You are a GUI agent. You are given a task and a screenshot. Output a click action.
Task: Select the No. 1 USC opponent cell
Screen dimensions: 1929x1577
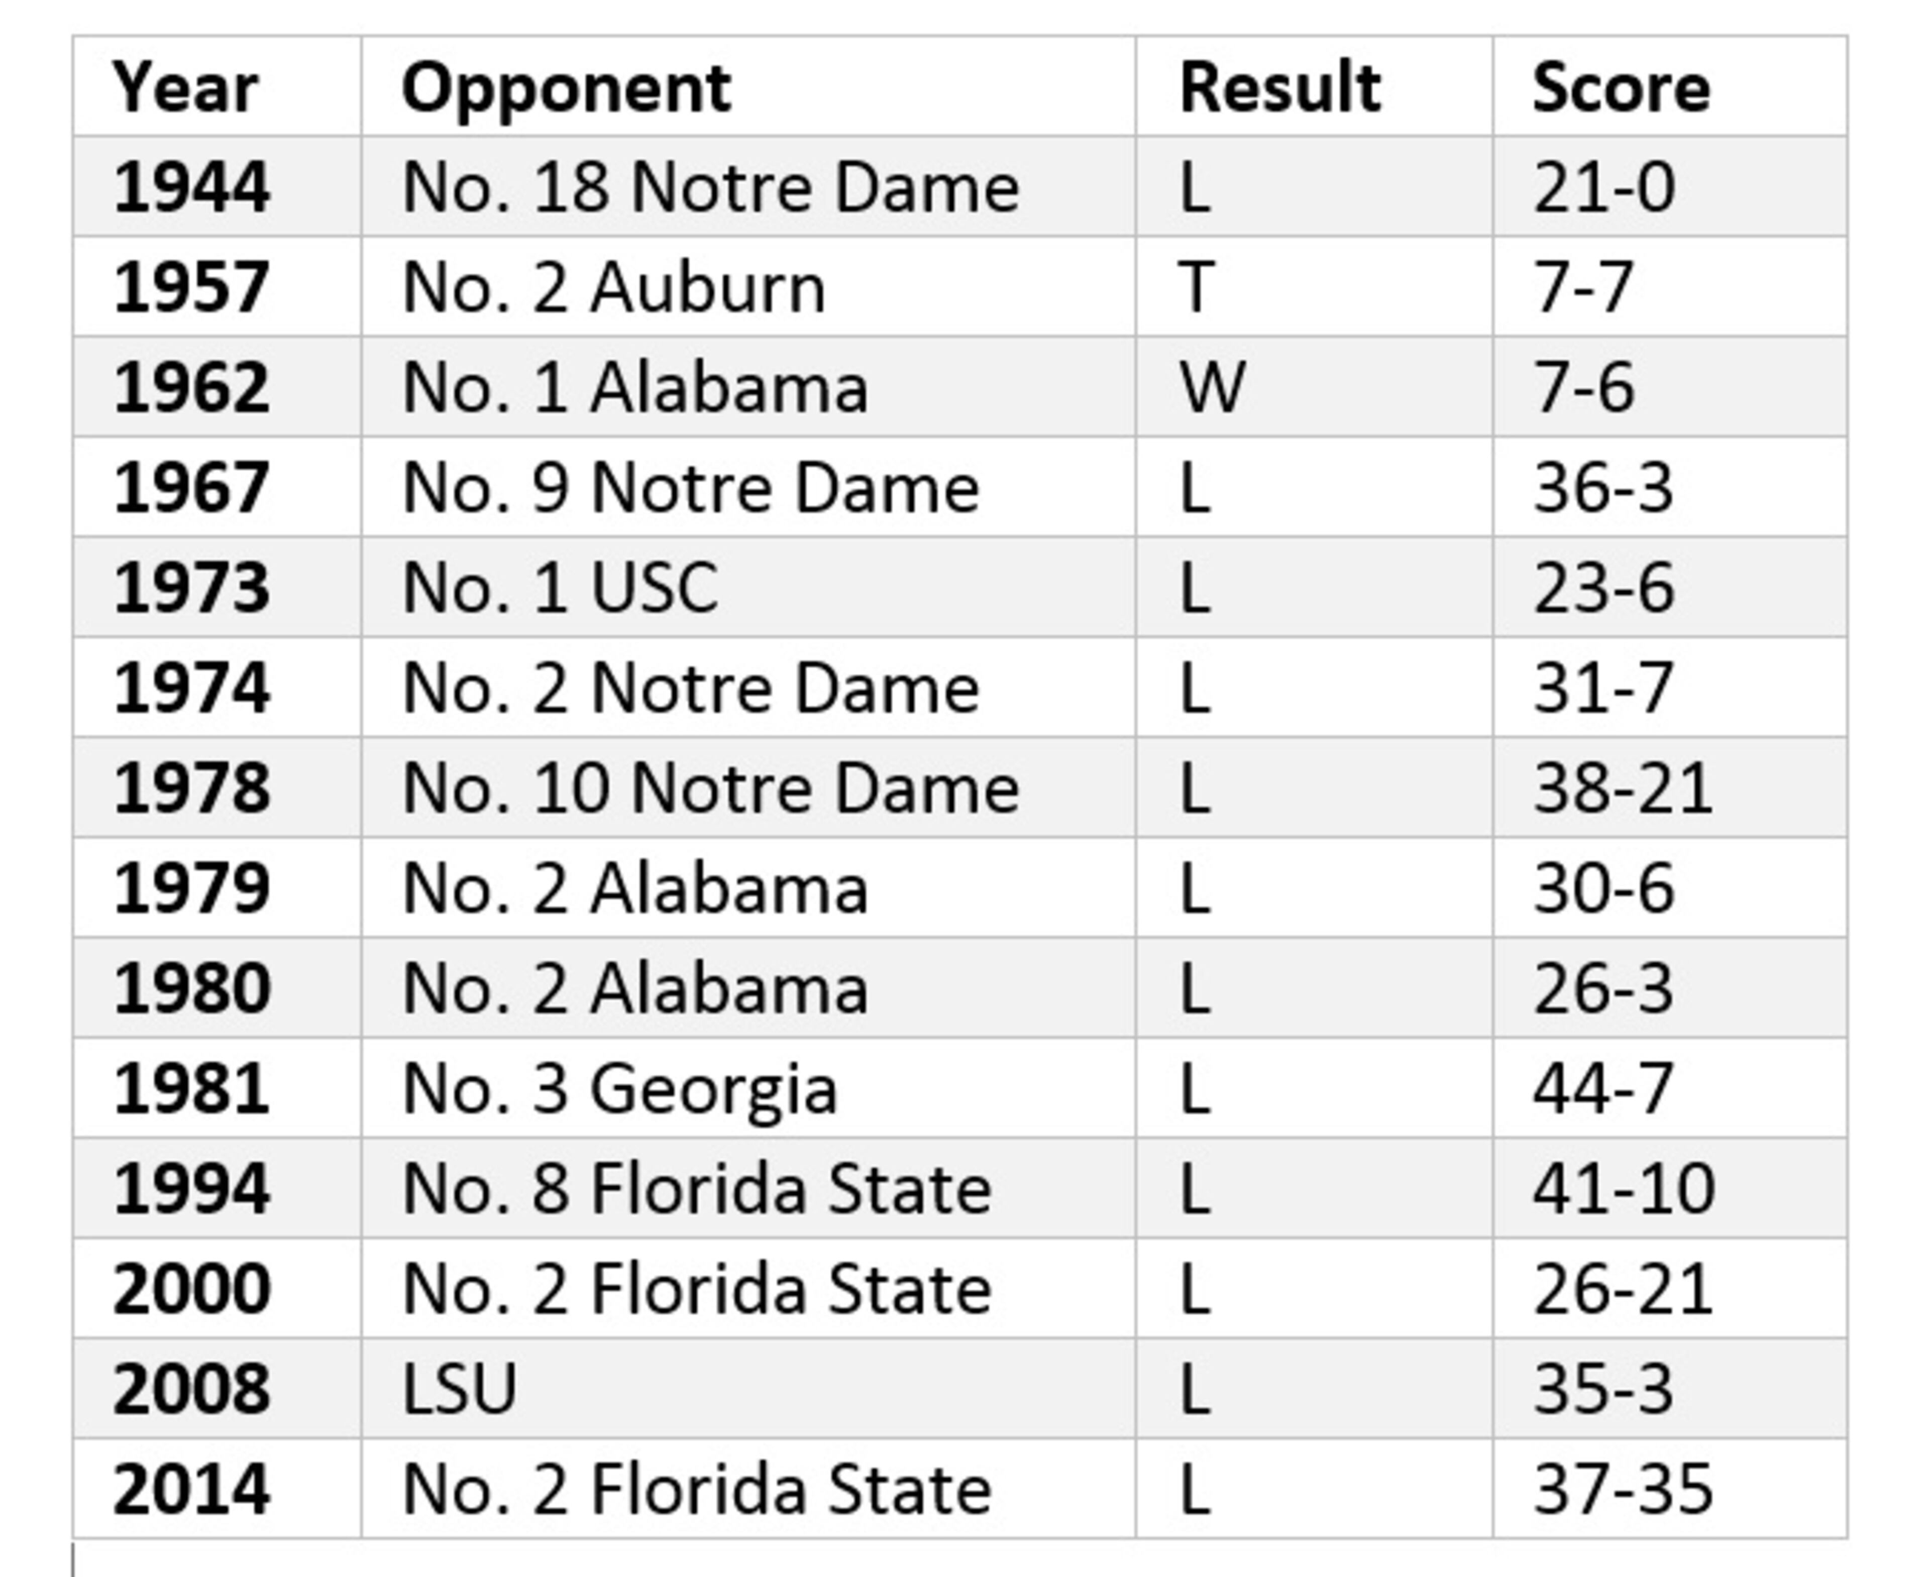(561, 589)
